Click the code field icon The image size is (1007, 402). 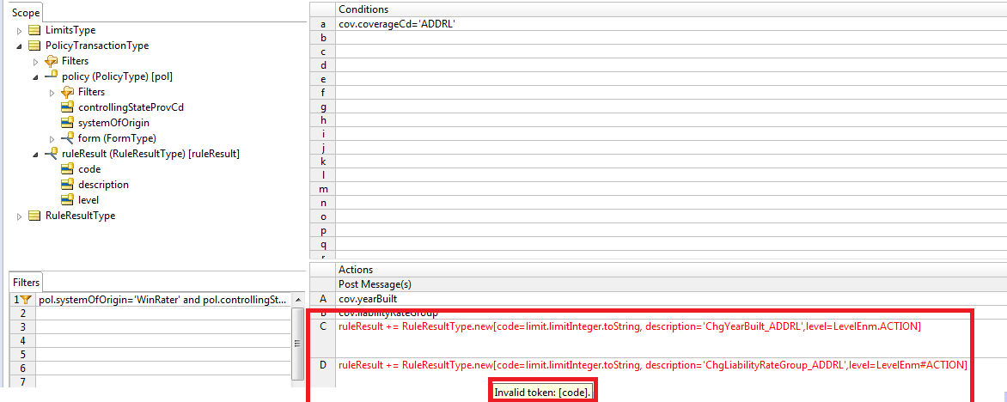pyautogui.click(x=67, y=169)
